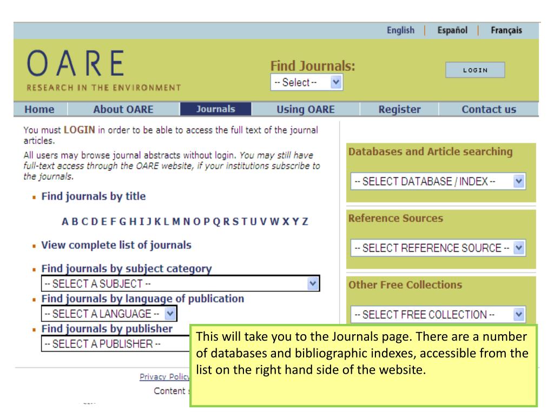This screenshot has width=554, height=416.
Task: Click the Other Free Collections heading
Action: click(x=405, y=285)
